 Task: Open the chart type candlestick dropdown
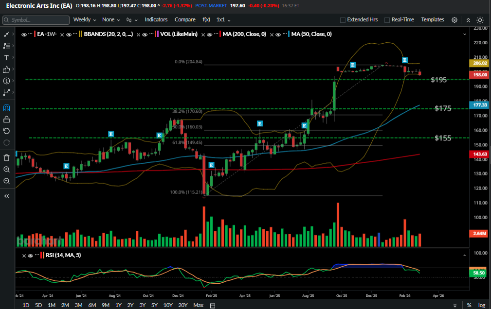tap(132, 20)
